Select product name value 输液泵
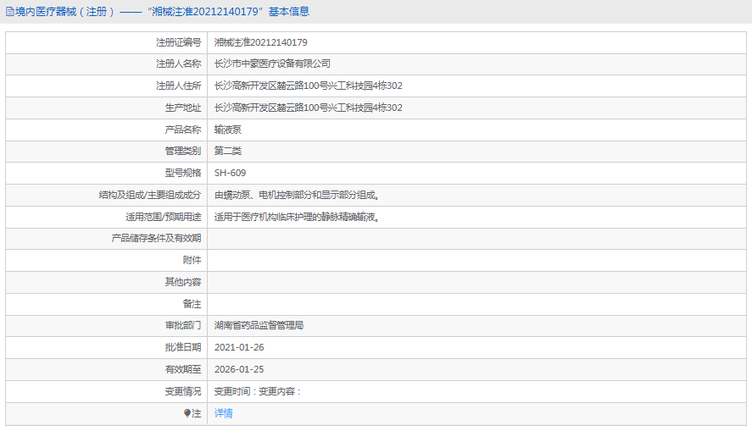Screen dimensions: 752x431 228,130
